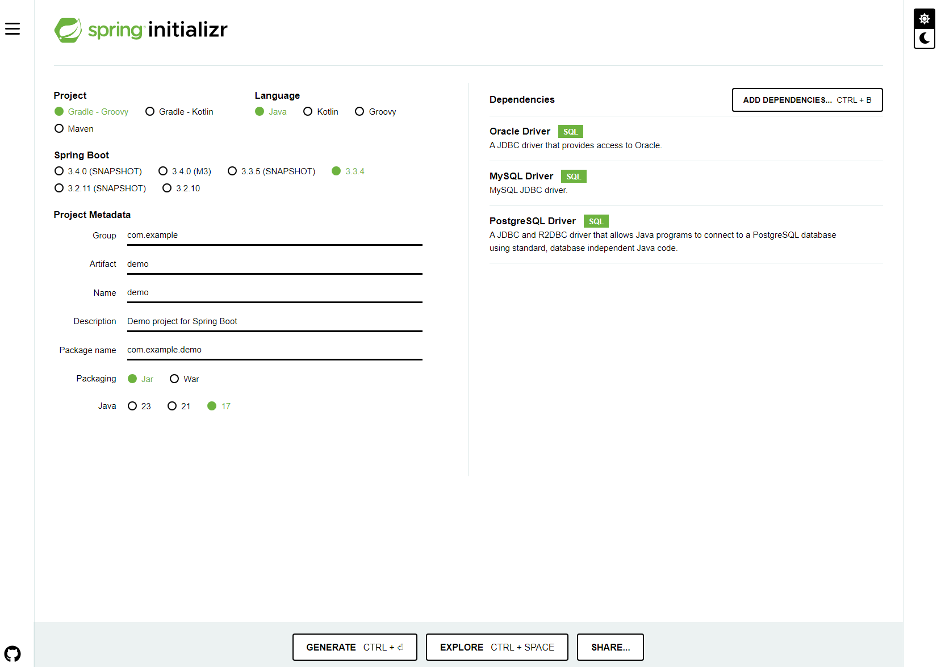Select Java version 21
The height and width of the screenshot is (667, 941).
pyautogui.click(x=179, y=406)
